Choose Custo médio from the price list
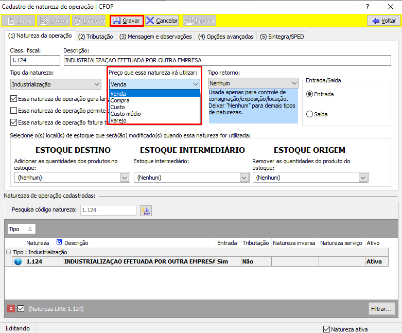402x333 pixels. 126,114
